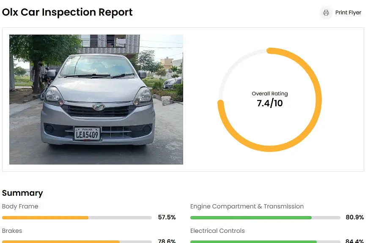This screenshot has height=243, width=368.
Task: Select the Overall Rating 7.4/10 text
Action: [270, 100]
